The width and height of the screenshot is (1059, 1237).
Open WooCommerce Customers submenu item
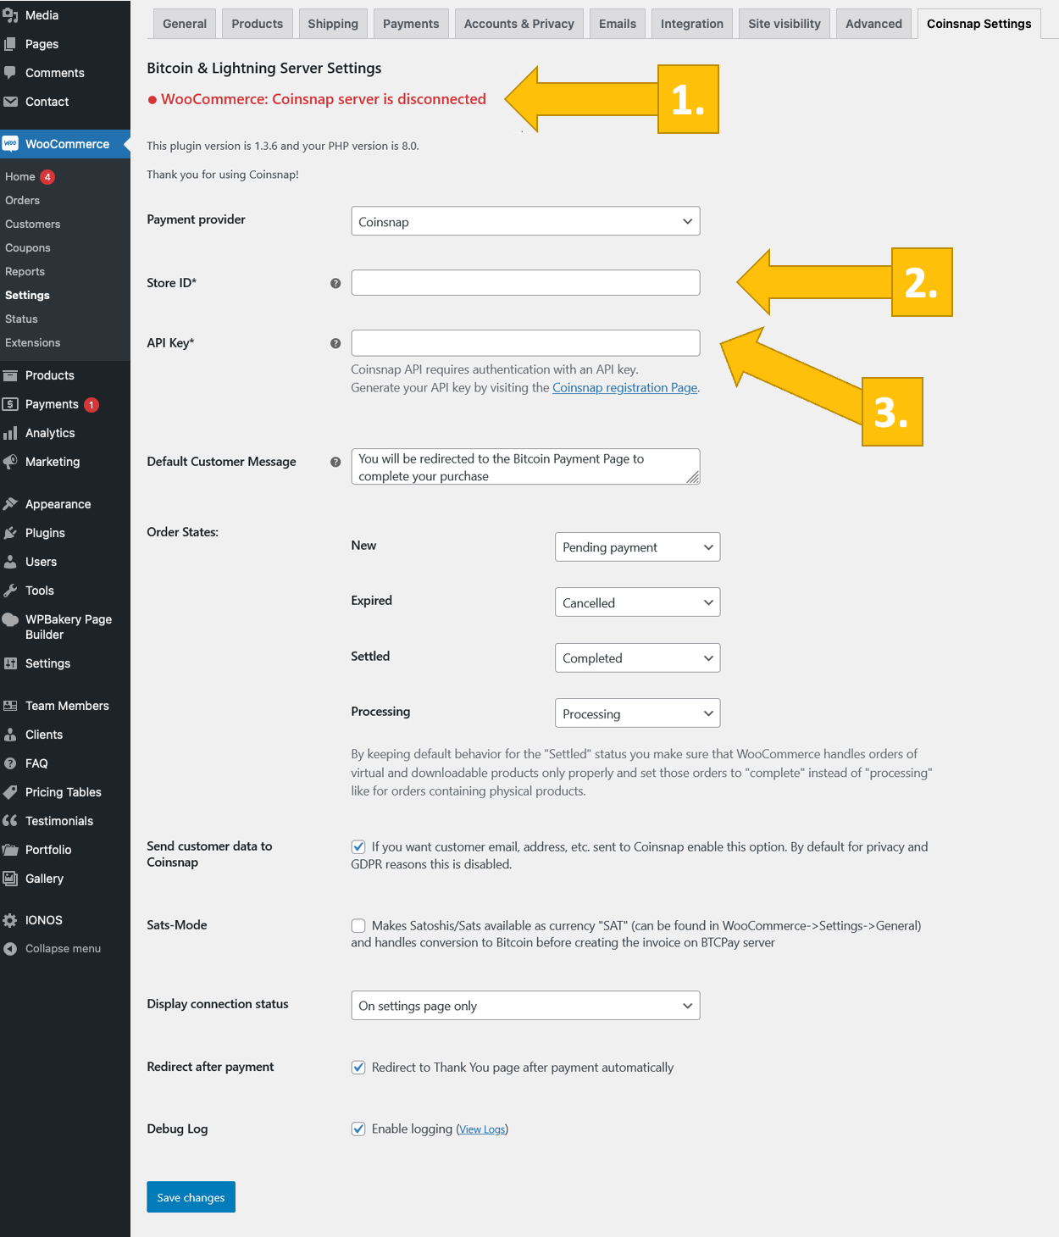[33, 225]
